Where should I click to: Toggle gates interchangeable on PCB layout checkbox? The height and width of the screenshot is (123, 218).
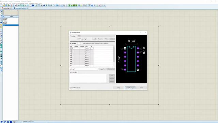click(82, 43)
